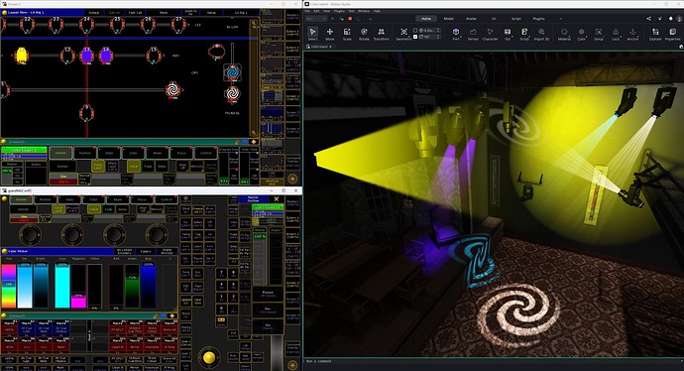Click the Pause executor button
Image resolution: width=684 pixels, height=371 pixels.
coord(268,294)
